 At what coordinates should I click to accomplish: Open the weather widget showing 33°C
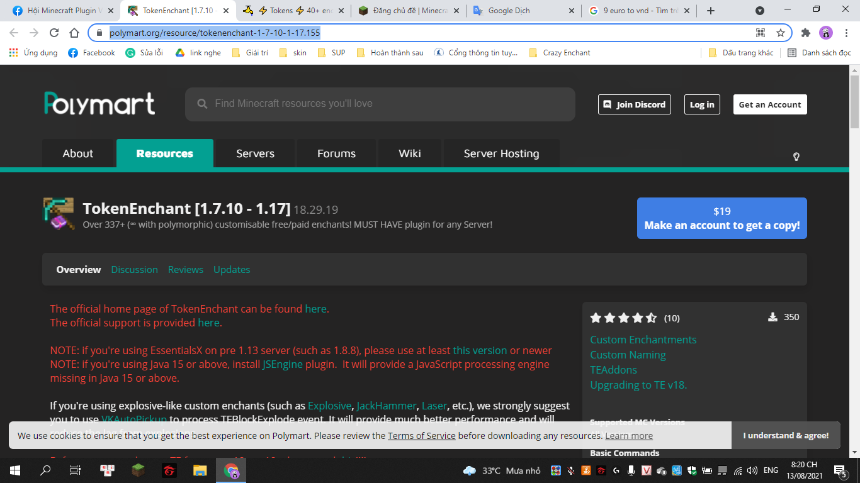tap(502, 470)
